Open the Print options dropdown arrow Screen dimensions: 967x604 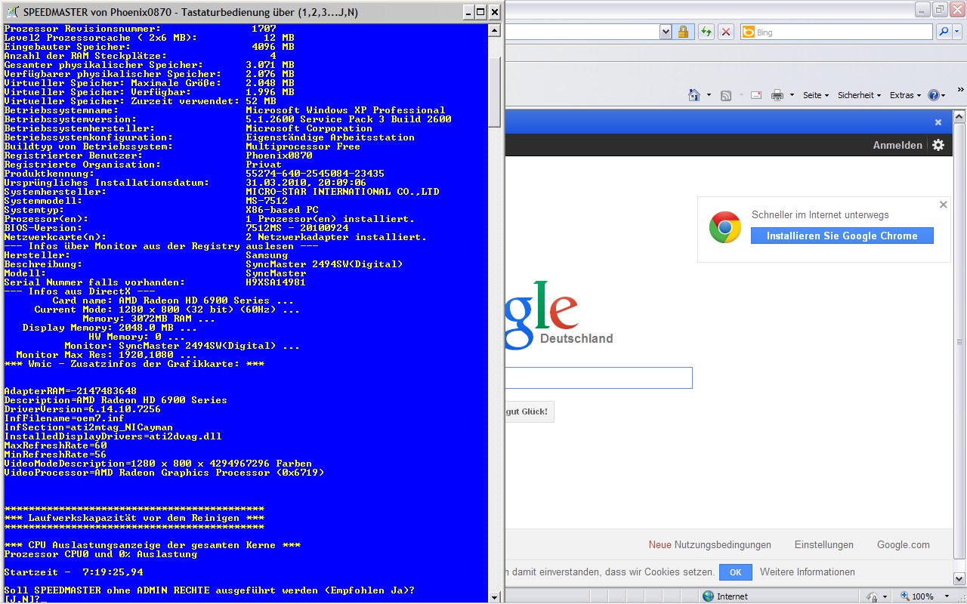coord(792,95)
